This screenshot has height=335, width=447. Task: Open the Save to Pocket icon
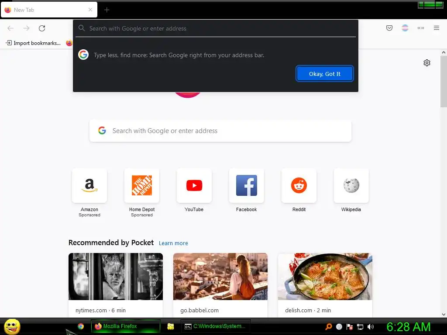click(389, 28)
